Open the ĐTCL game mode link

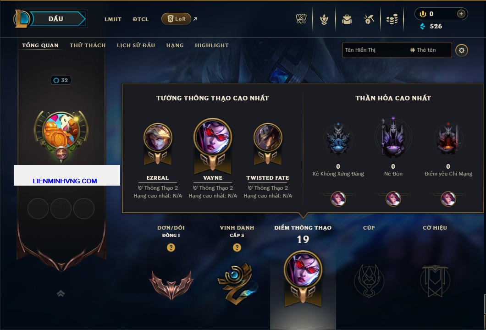(141, 19)
